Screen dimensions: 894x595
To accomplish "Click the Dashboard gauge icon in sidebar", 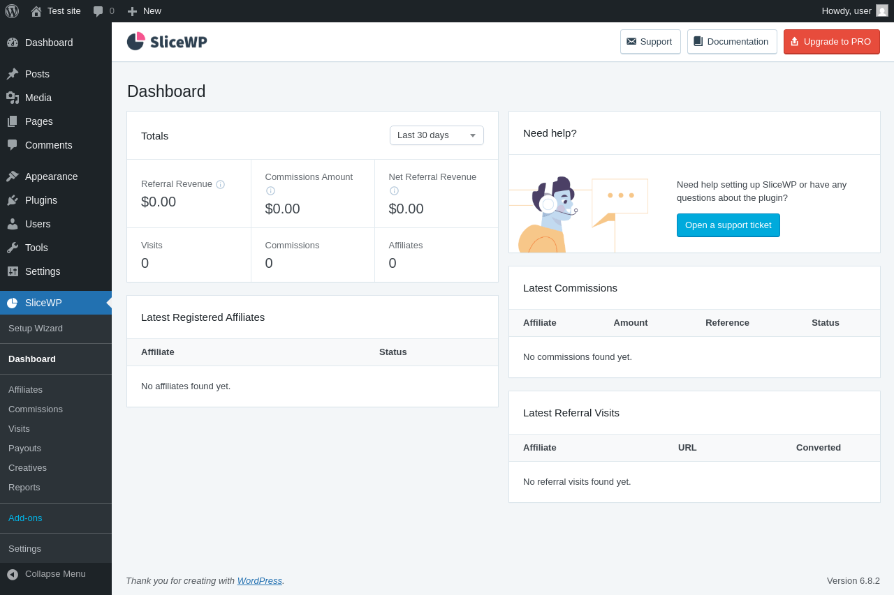I will (x=13, y=43).
